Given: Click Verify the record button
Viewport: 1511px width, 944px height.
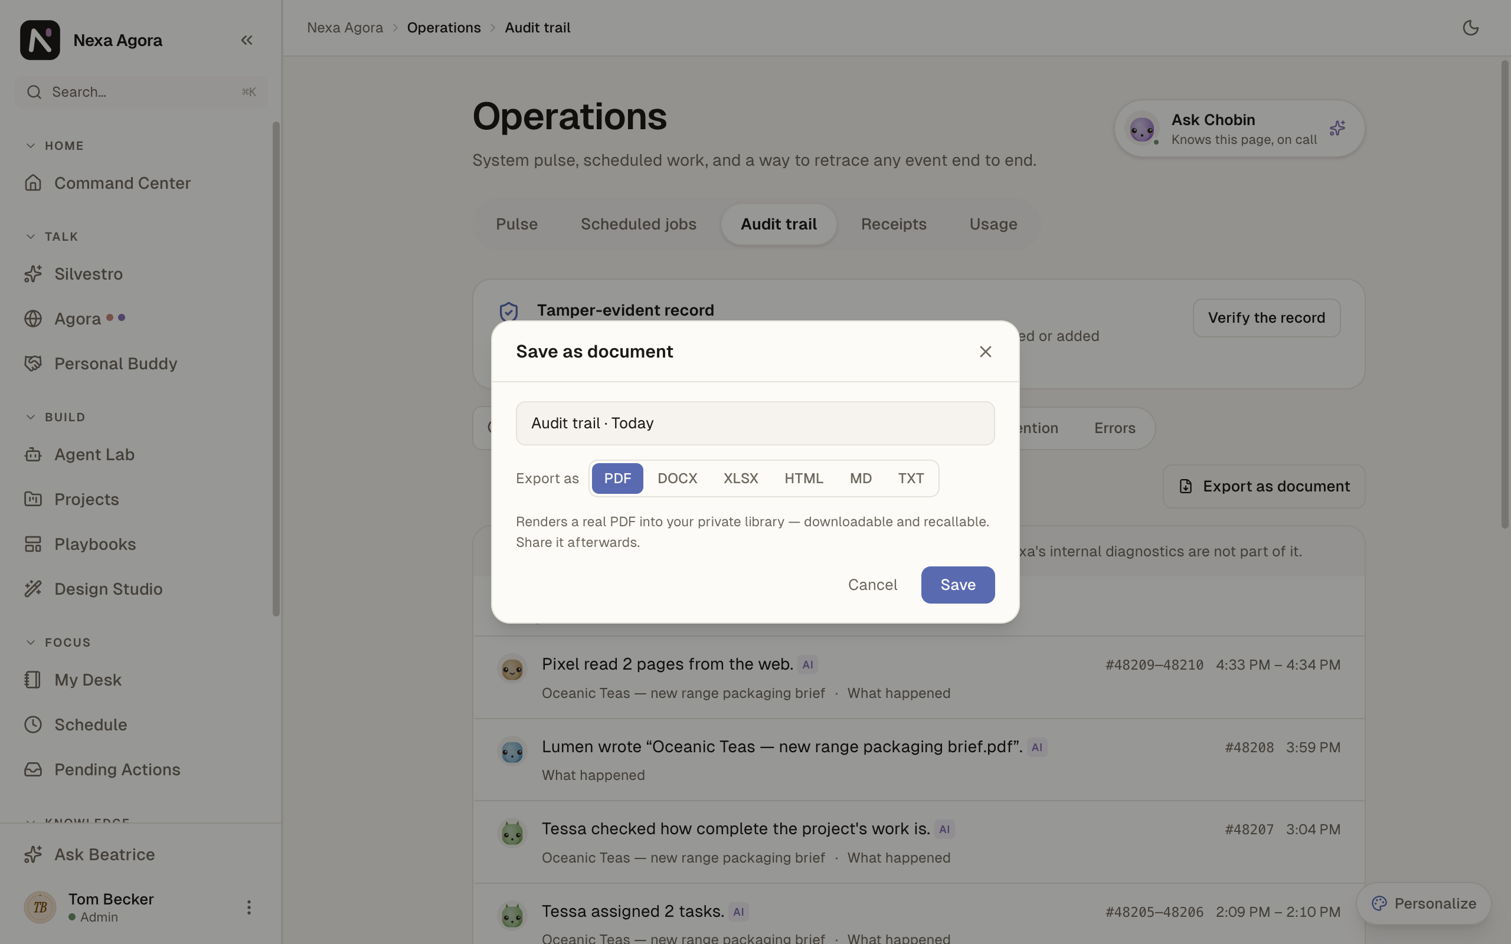Looking at the screenshot, I should (x=1266, y=318).
